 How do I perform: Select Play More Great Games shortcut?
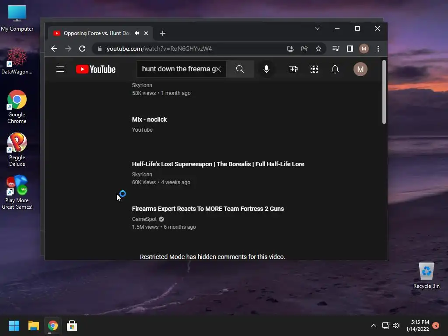pyautogui.click(x=17, y=192)
